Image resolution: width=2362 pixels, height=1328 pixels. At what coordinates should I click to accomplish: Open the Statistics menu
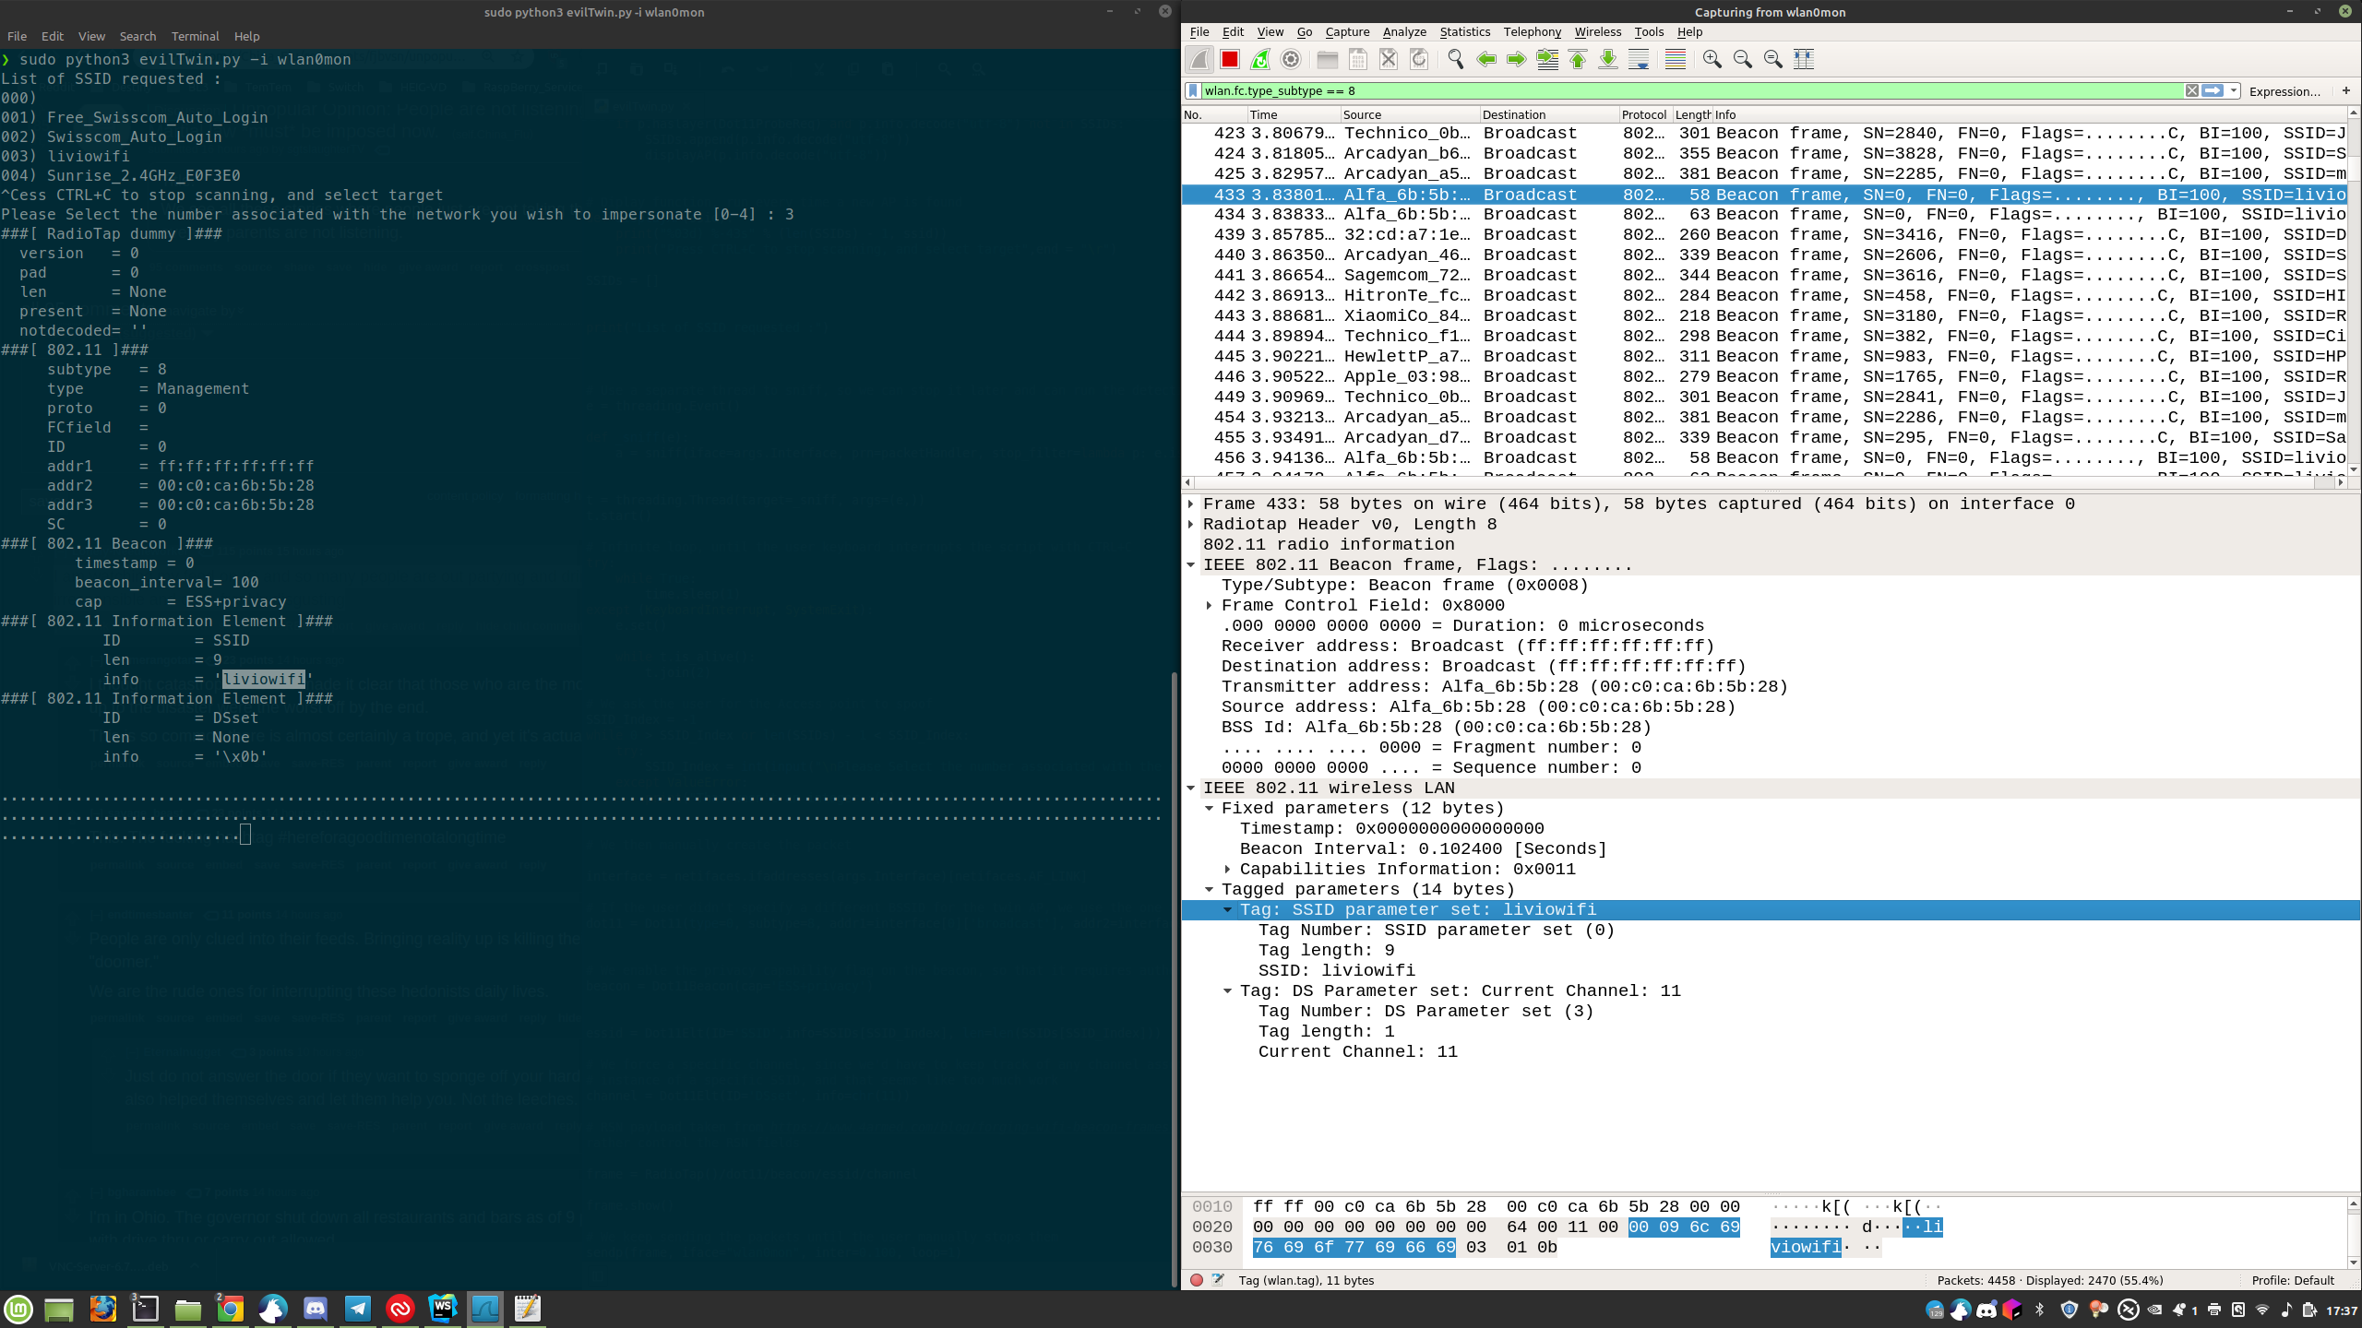pos(1464,31)
